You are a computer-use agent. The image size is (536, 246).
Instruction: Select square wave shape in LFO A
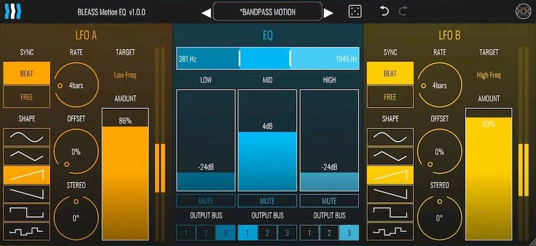tap(27, 213)
